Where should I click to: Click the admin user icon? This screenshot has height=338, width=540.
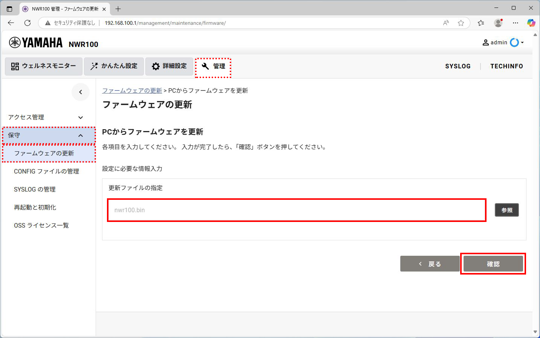coord(485,42)
